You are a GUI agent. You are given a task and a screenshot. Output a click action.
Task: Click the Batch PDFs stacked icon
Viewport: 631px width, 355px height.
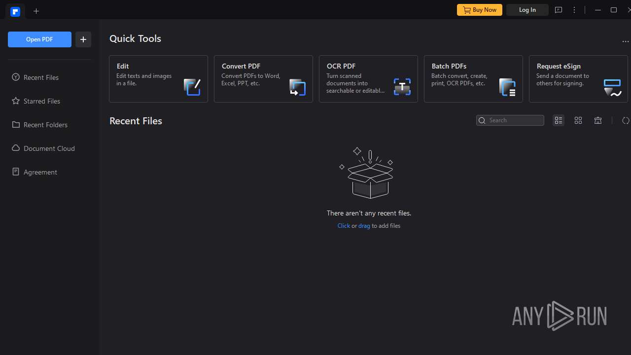tap(507, 87)
